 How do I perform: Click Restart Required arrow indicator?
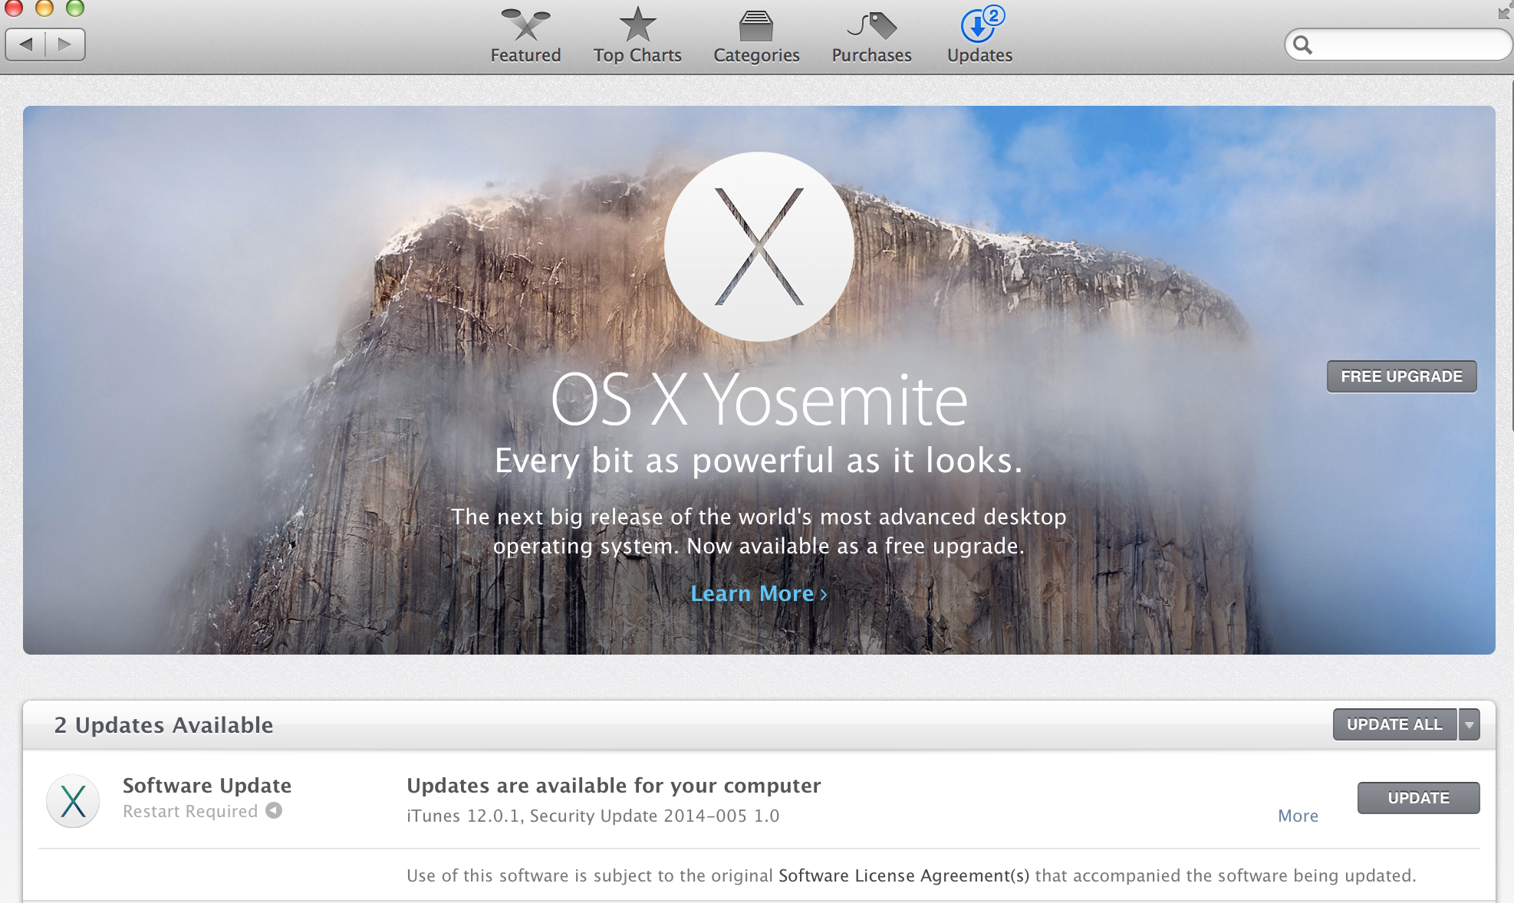[x=274, y=810]
